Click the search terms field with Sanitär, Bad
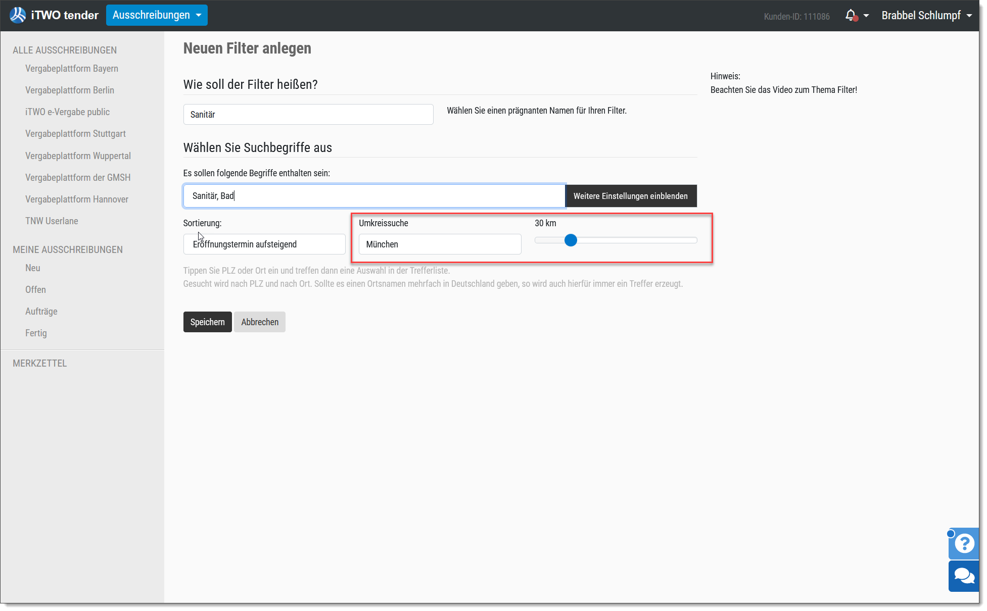Viewport: 987px width, 611px height. click(374, 196)
